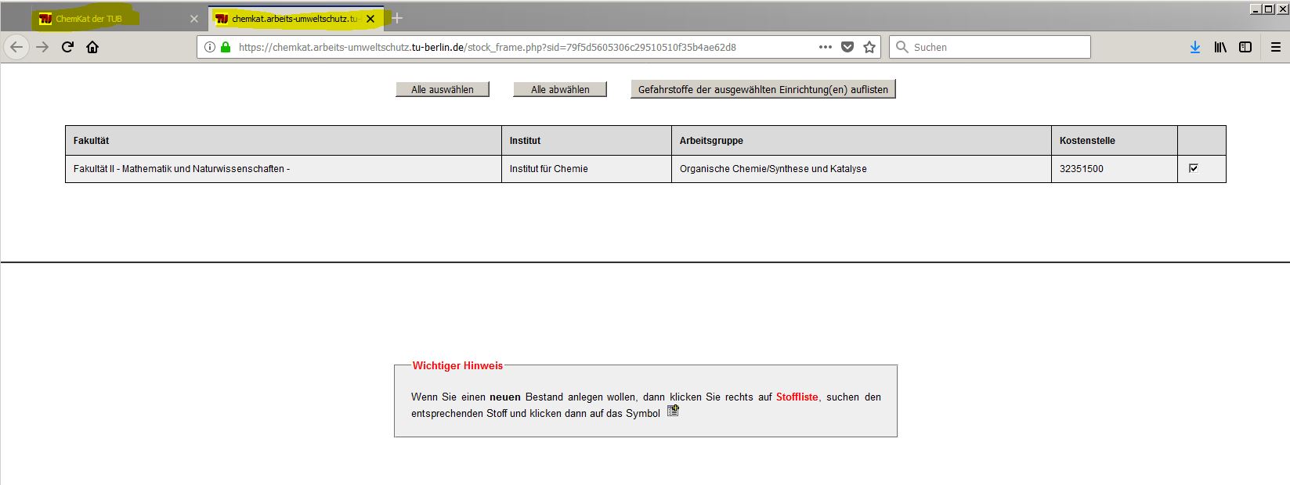Open the downloads panel
Screen dimensions: 1290x485
1195,47
